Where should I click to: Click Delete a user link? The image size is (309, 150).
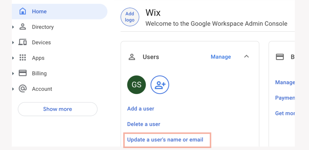[144, 124]
